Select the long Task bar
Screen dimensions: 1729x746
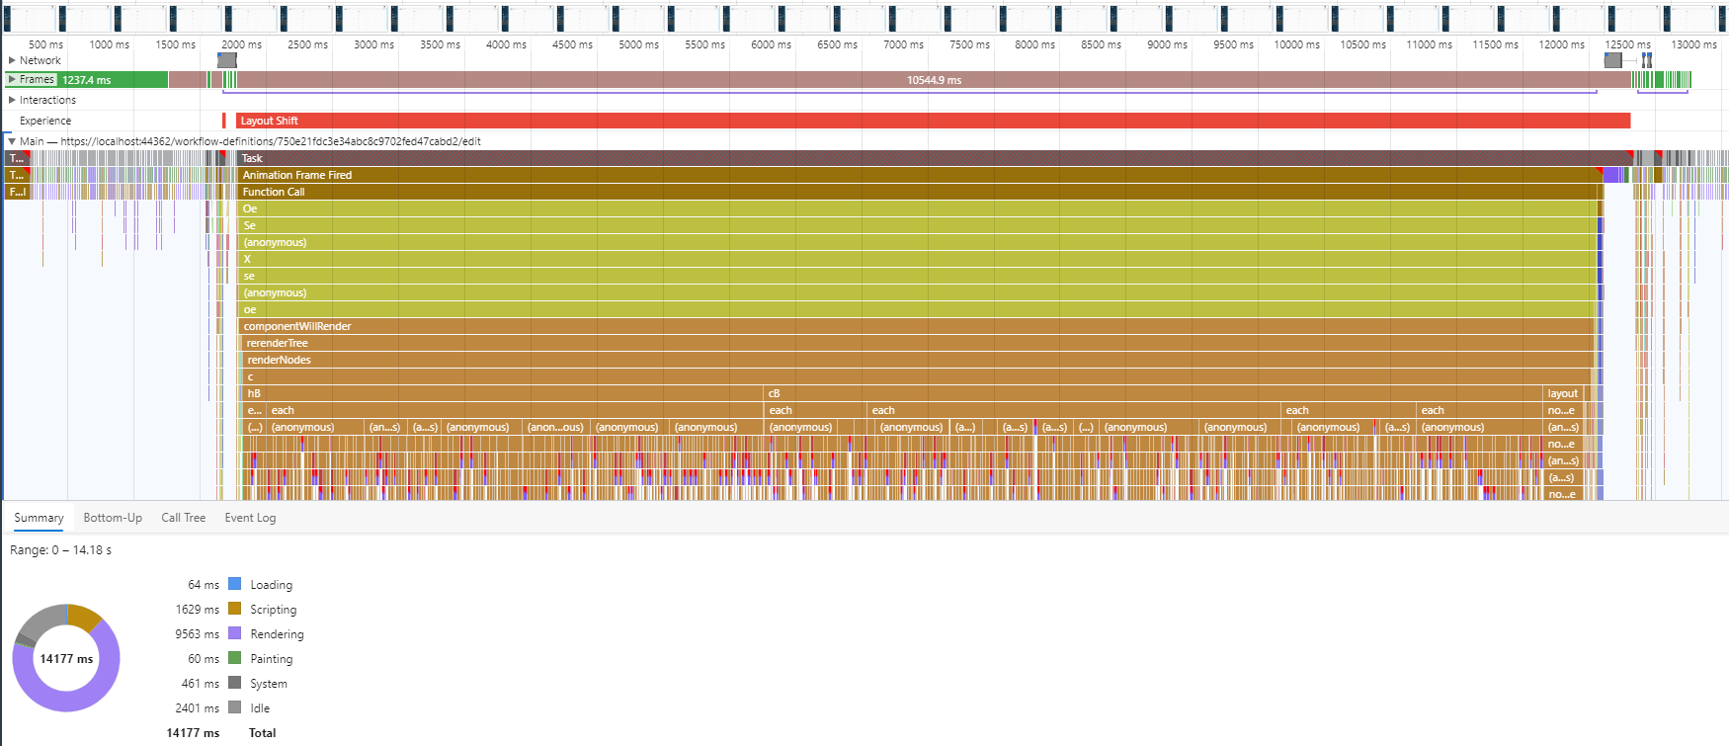coord(934,158)
